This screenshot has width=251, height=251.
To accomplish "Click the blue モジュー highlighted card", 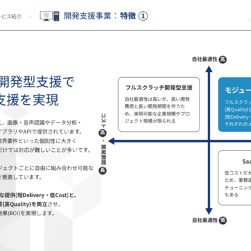I will click(235, 105).
